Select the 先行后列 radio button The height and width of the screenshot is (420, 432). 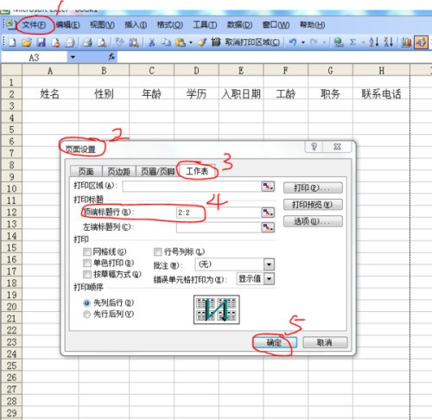point(86,315)
